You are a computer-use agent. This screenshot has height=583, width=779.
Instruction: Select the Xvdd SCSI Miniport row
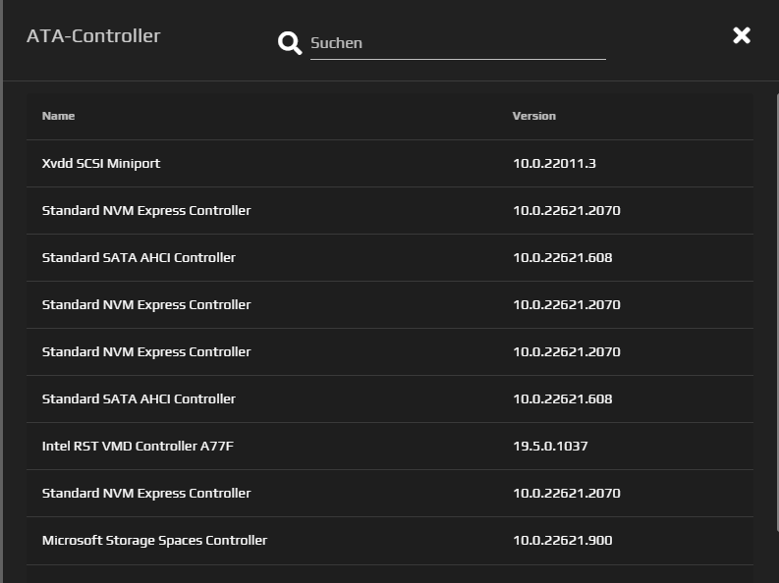[101, 163]
